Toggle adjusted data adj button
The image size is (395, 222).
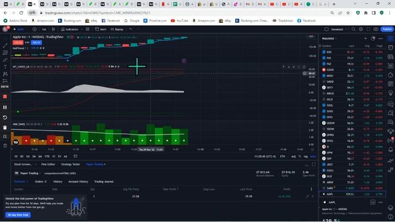[294, 157]
